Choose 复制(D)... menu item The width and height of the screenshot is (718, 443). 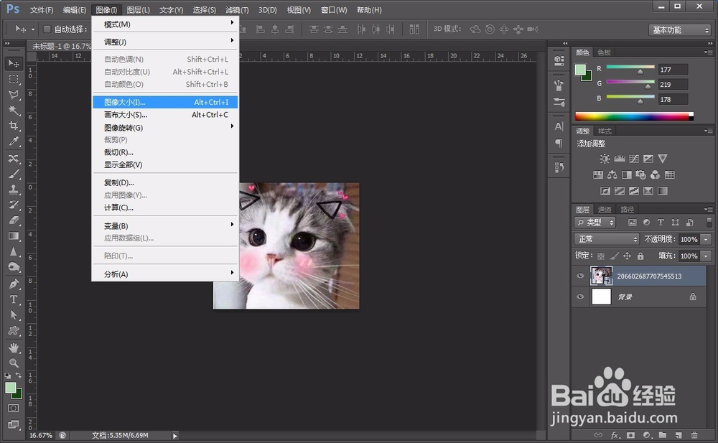[x=165, y=182]
